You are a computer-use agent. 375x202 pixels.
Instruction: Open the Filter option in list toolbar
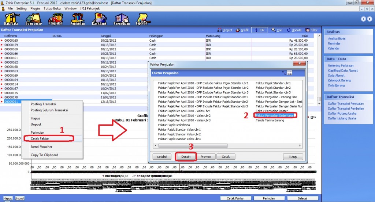[311, 30]
